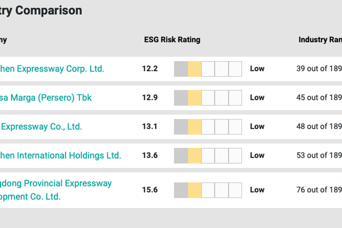
Task: Click the 76 out of 189 rank
Action: tap(319, 190)
